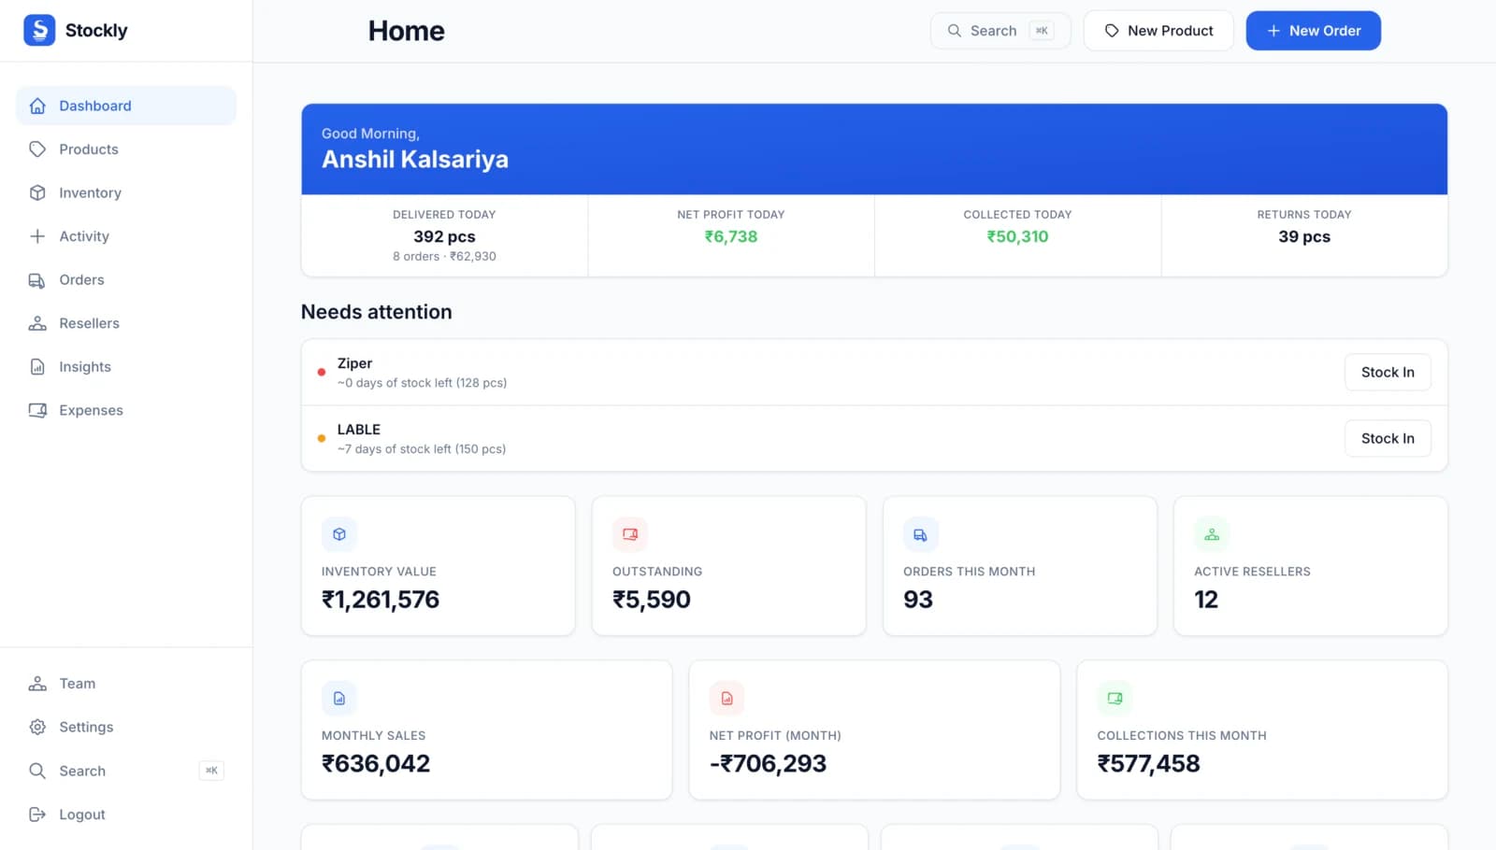This screenshot has height=850, width=1496.
Task: Click the Activity plus icon
Action: [x=37, y=236]
